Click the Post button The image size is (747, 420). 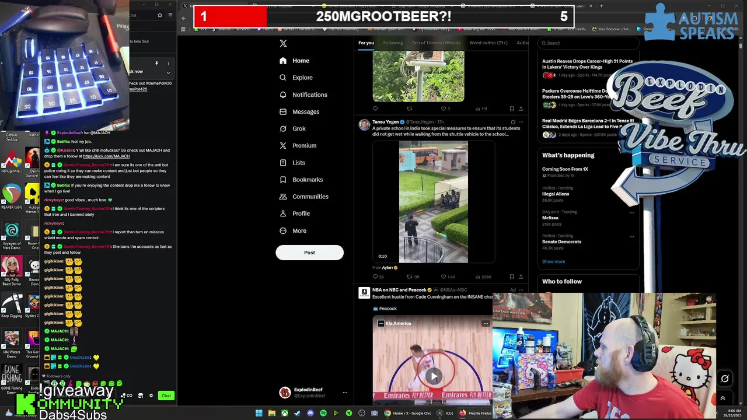coord(309,253)
